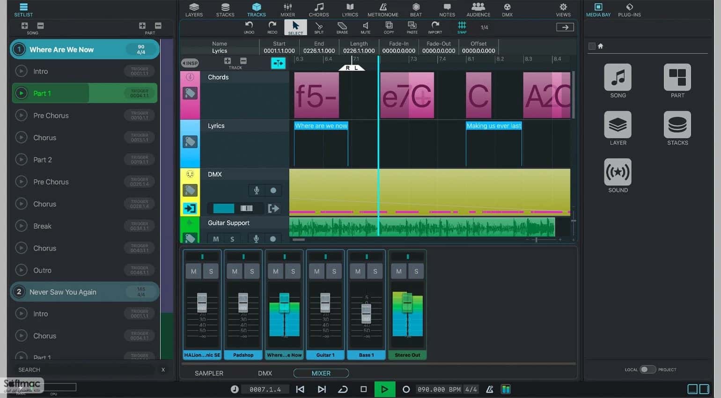Open the DMX view in top bar
The height and width of the screenshot is (398, 721).
(507, 9)
